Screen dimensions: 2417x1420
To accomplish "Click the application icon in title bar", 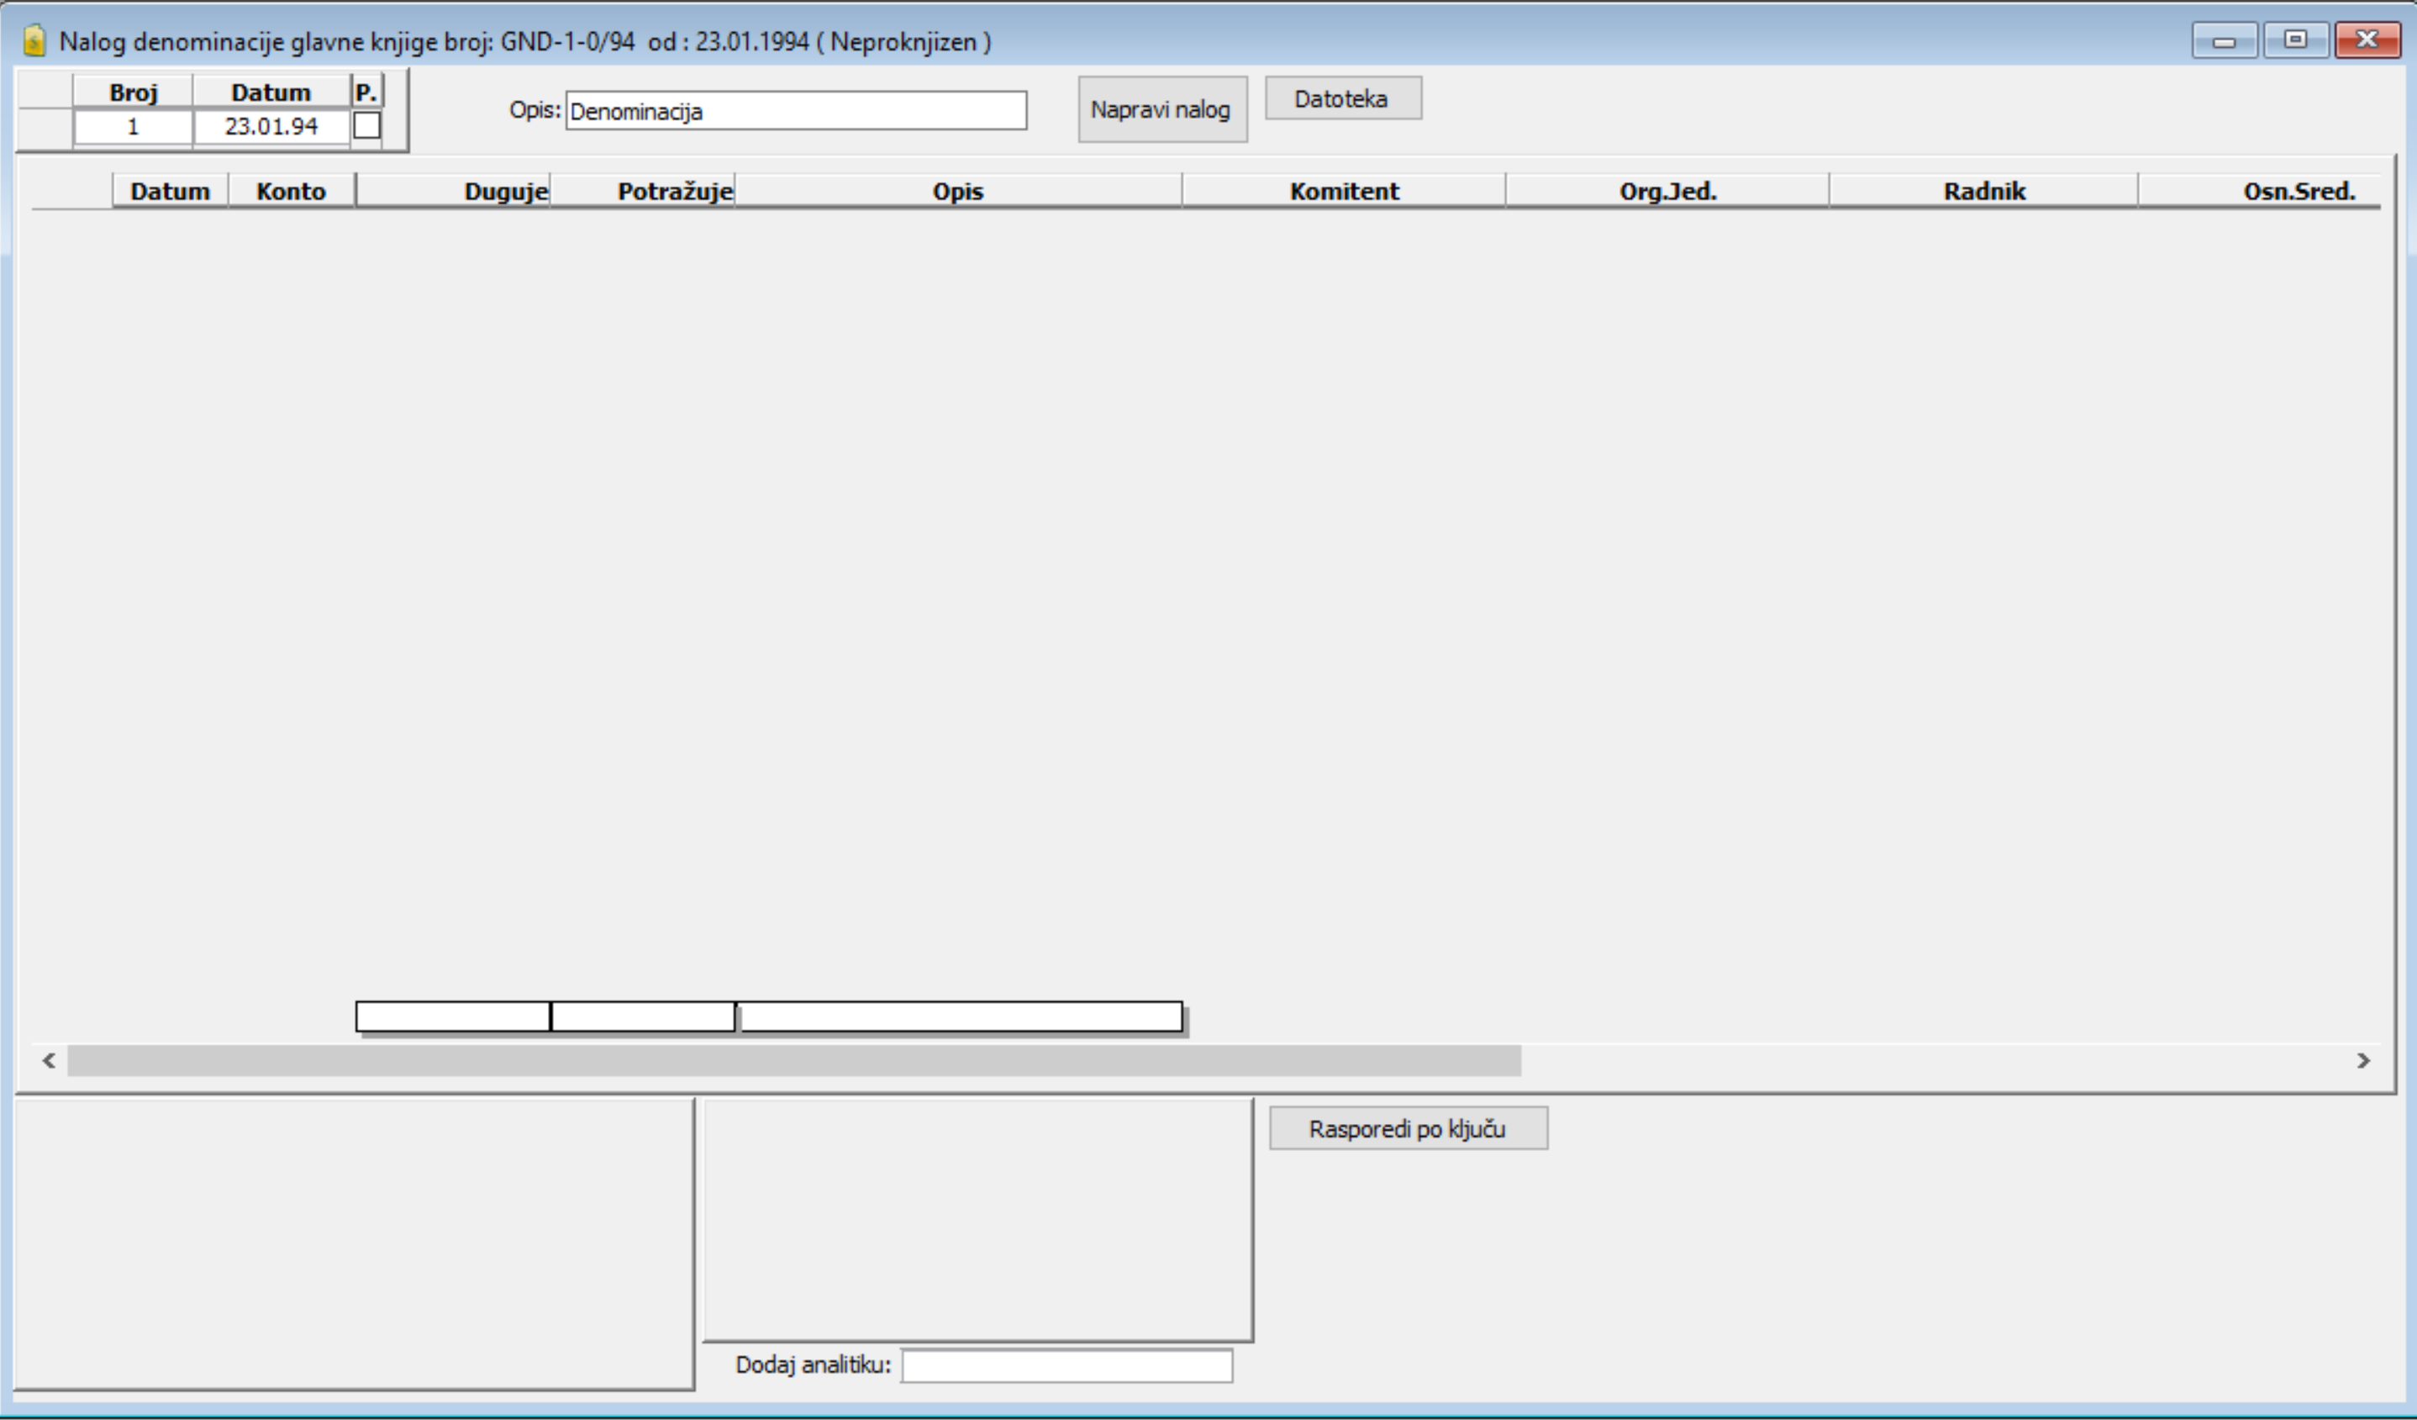I will coord(34,41).
